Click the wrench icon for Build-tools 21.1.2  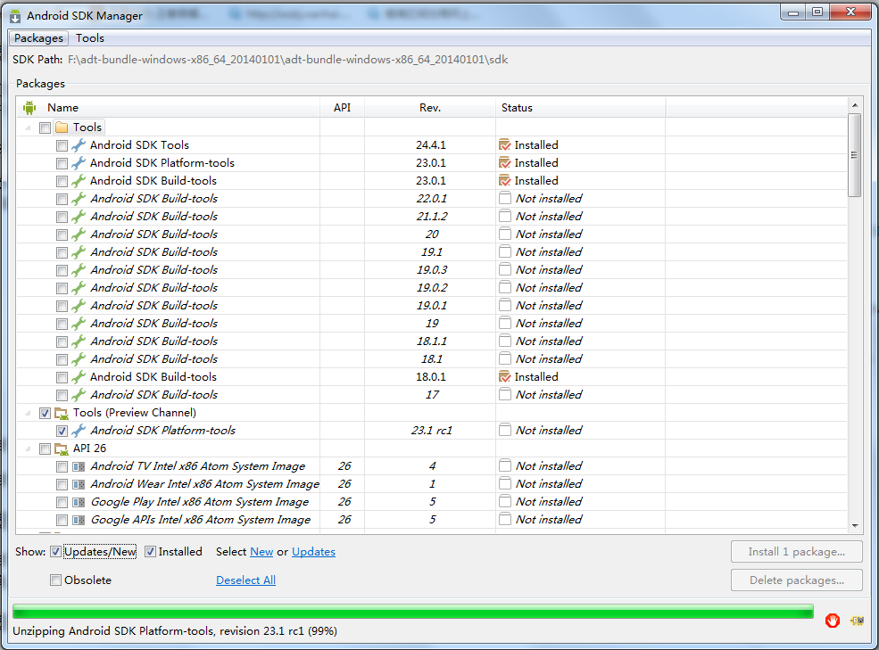pos(79,217)
